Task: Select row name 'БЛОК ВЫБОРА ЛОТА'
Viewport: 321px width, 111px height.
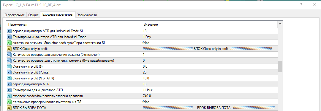Action: coord(29,108)
